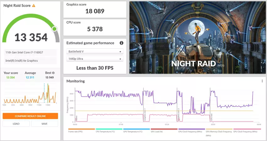Click the purple CPU Clock Frequency swatch
The image size is (267, 141).
coord(192,129)
